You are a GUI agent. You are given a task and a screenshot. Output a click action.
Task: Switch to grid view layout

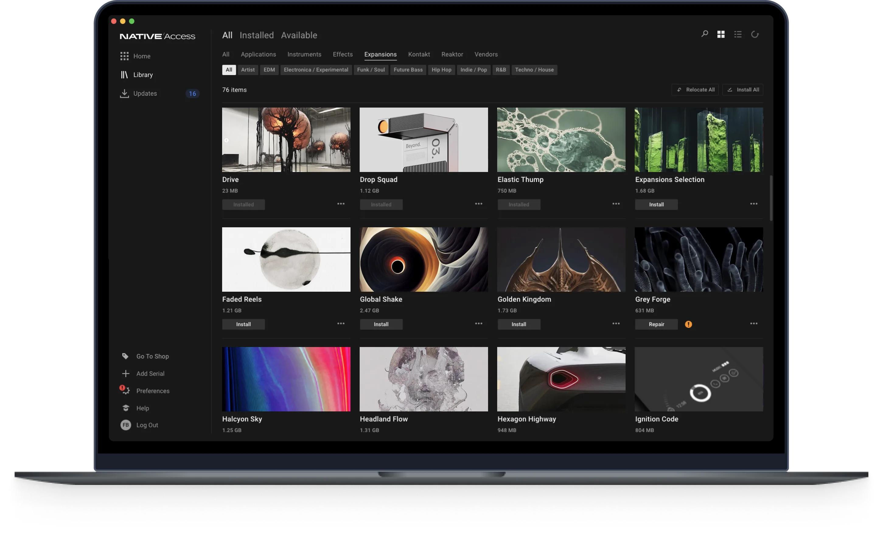click(721, 34)
